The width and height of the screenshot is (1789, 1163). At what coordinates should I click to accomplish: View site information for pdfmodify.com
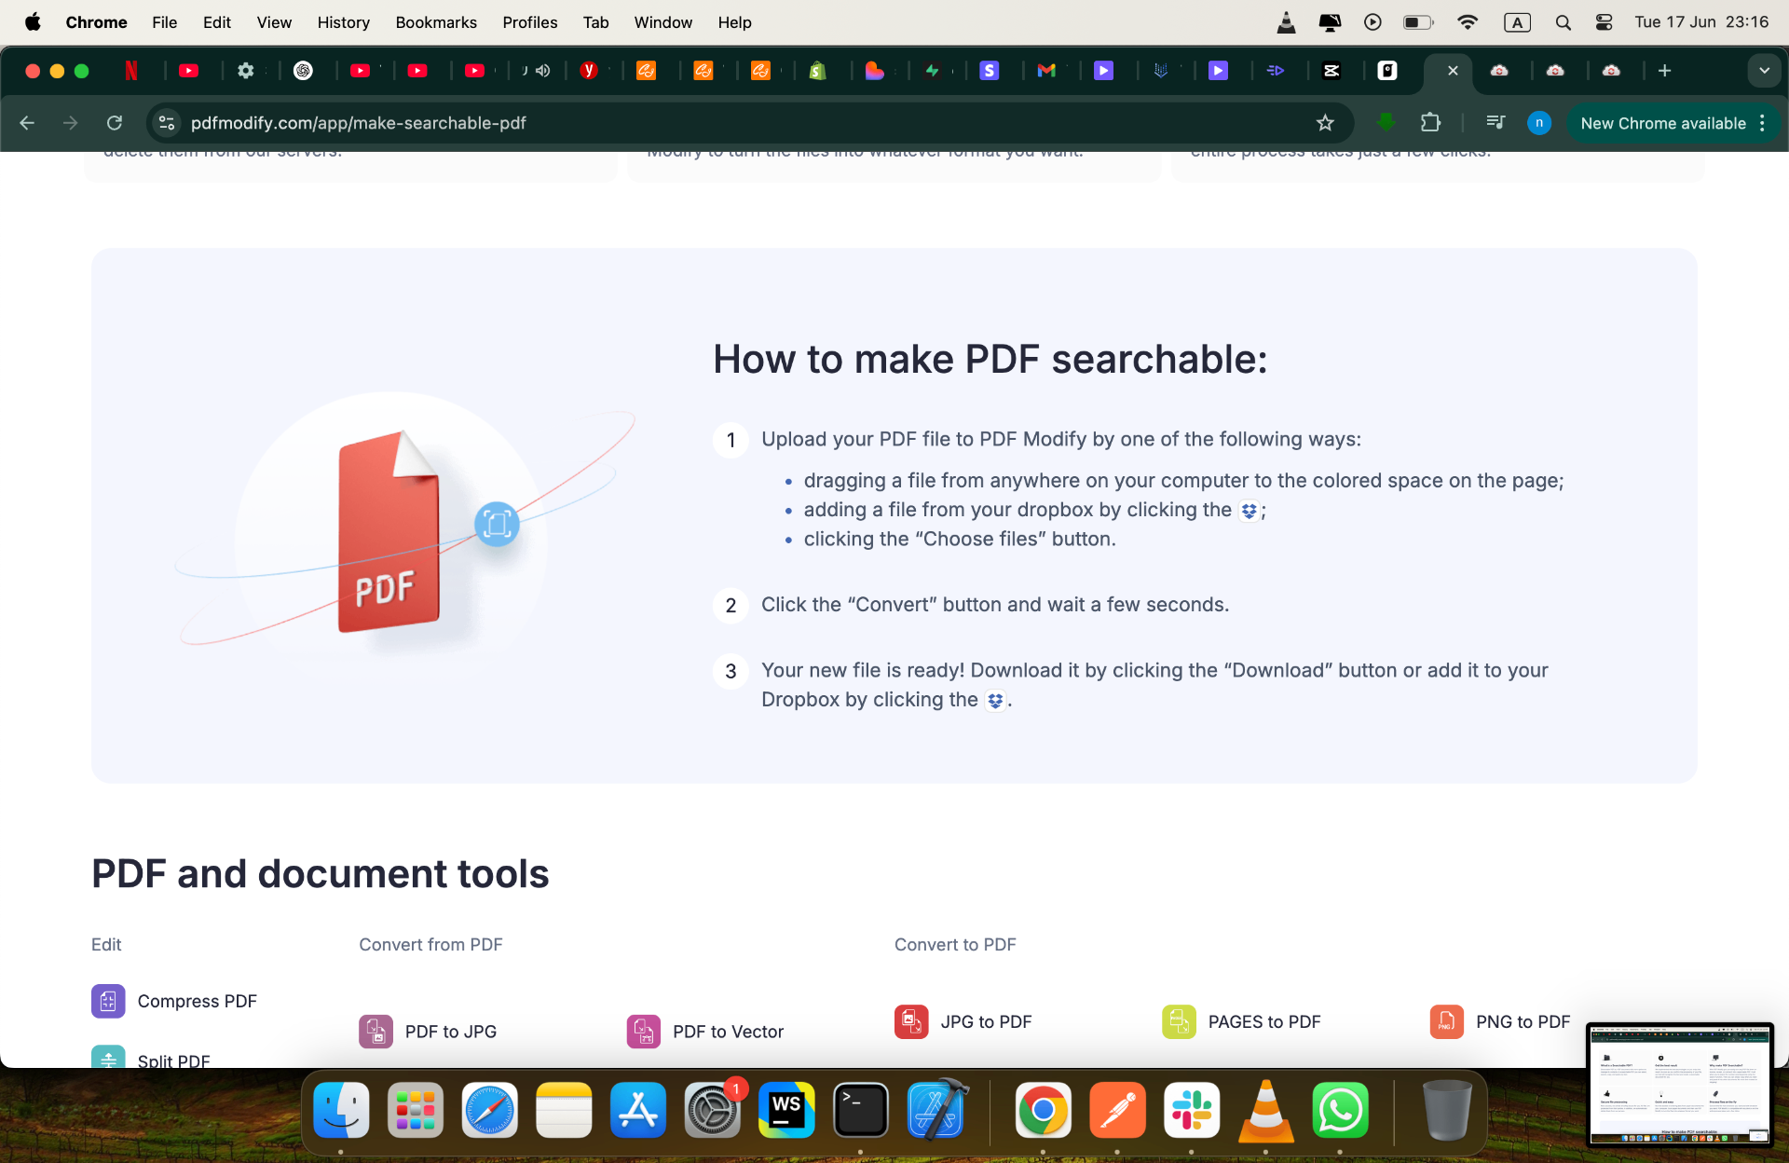[167, 123]
